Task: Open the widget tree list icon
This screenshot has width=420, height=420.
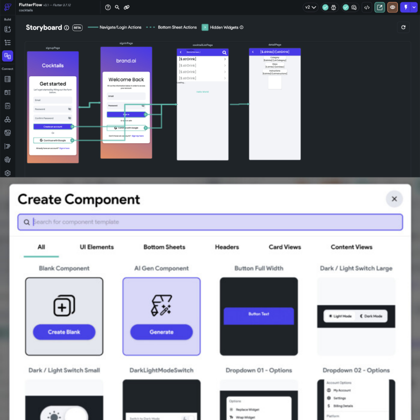Action: pos(7,42)
